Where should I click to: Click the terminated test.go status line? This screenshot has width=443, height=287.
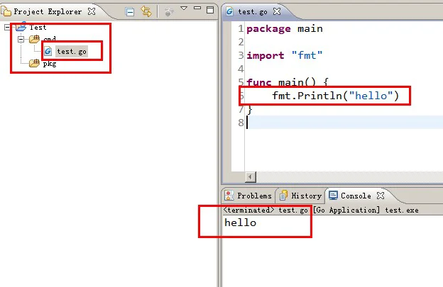(321, 210)
